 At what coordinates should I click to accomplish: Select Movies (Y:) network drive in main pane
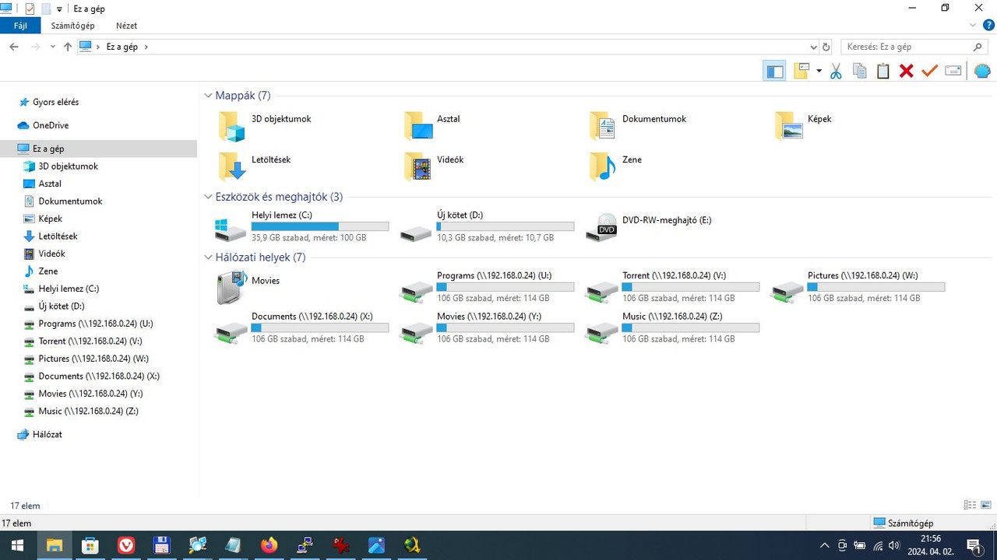coord(488,328)
